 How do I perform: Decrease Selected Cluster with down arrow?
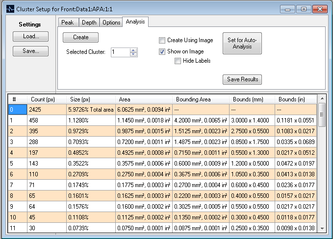click(133, 54)
